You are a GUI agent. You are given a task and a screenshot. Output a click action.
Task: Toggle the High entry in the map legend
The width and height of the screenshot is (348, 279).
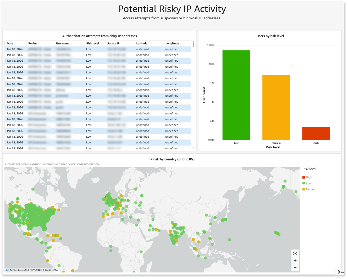[x=309, y=177]
